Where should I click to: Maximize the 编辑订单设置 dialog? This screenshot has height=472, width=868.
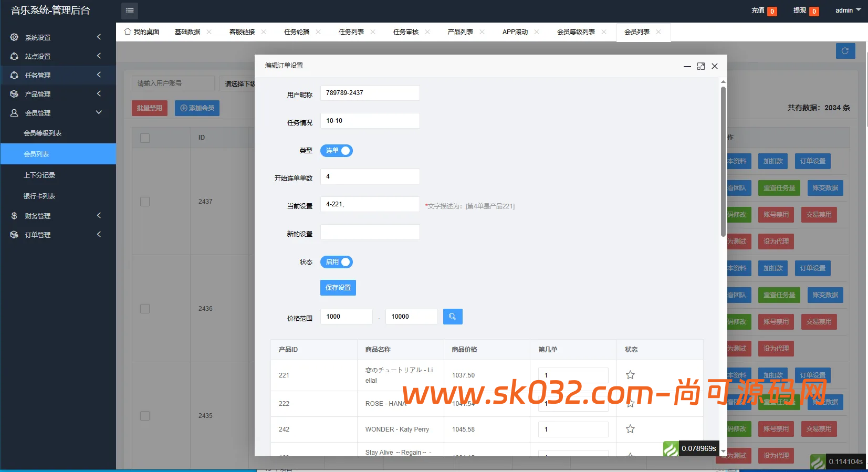click(701, 66)
